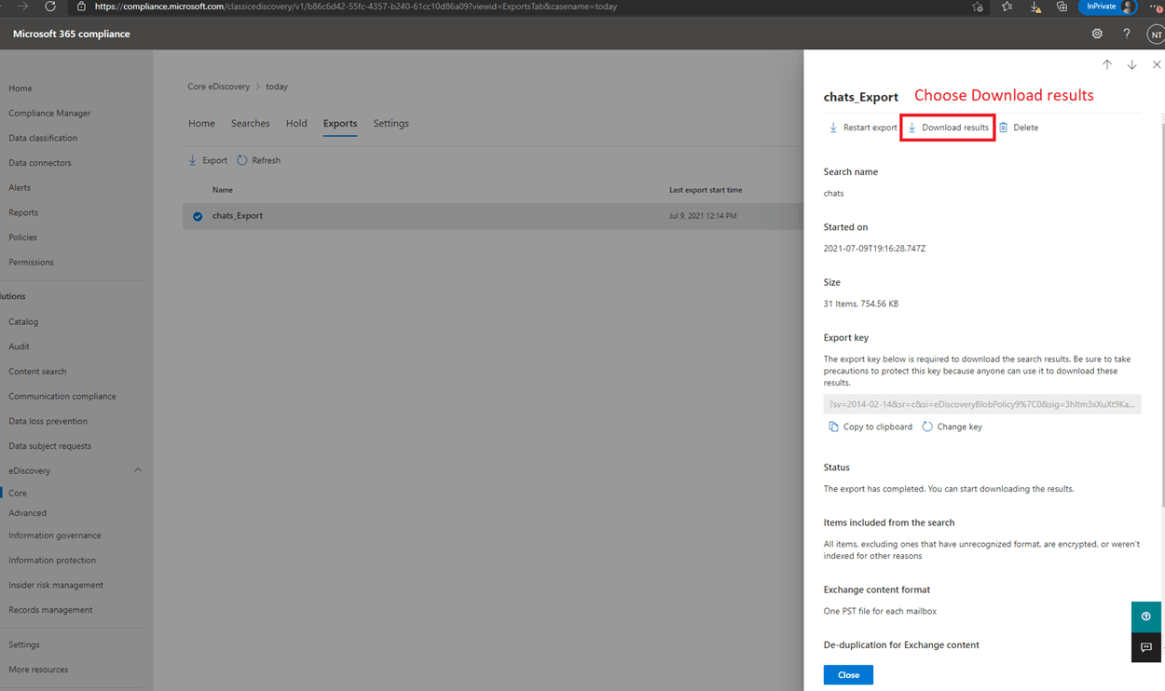Open the Hold tab
The width and height of the screenshot is (1165, 691).
click(296, 123)
